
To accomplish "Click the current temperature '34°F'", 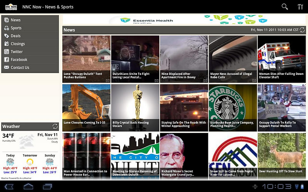I will (8, 136).
